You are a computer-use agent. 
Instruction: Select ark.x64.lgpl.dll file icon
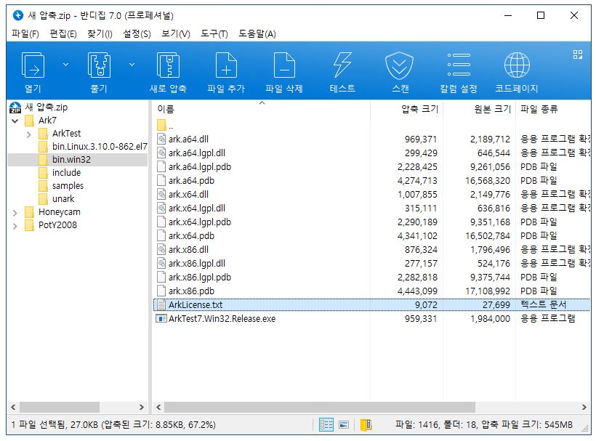pyautogui.click(x=161, y=209)
